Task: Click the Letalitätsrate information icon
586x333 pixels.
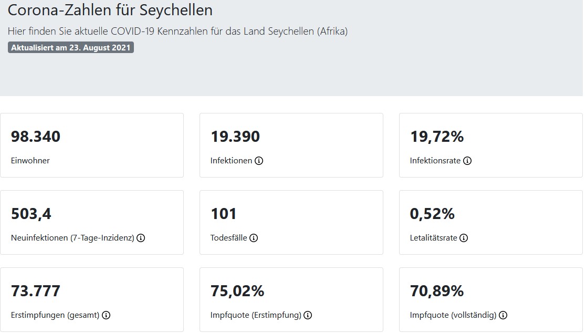Action: (464, 238)
